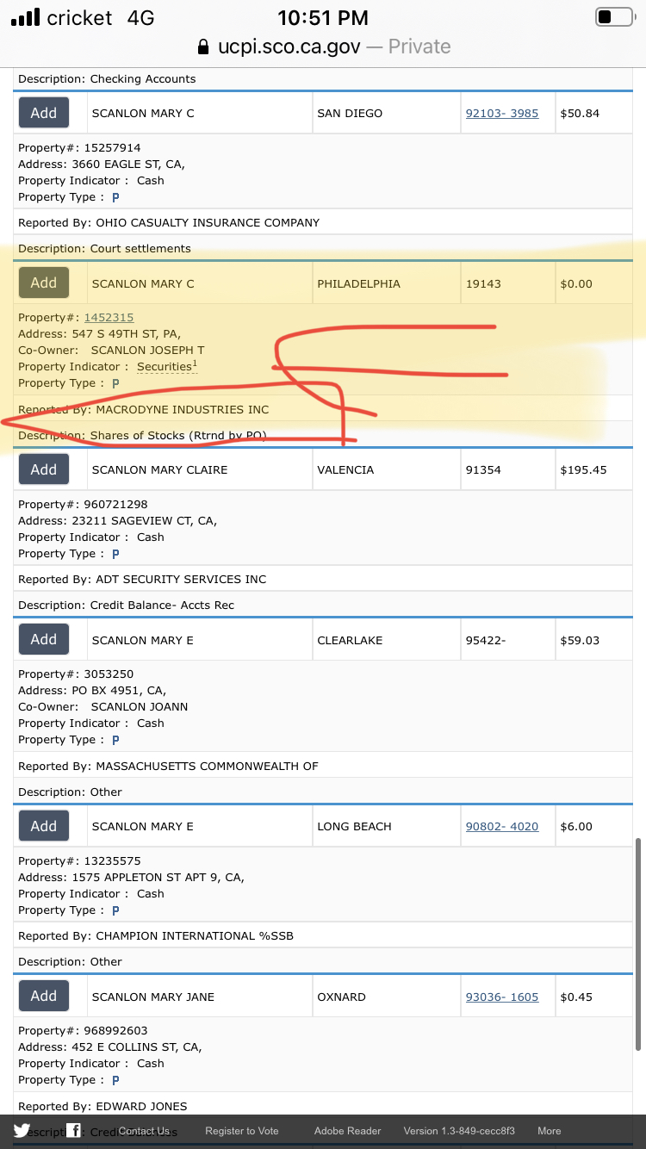Select city cell SAN DIEGO
This screenshot has width=646, height=1149.
point(350,113)
